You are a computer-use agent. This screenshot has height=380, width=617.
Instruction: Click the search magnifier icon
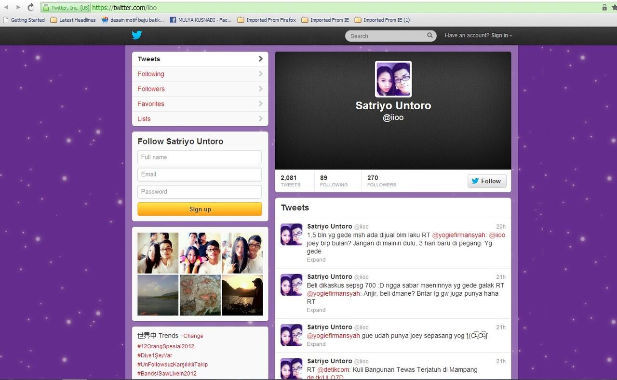click(430, 36)
